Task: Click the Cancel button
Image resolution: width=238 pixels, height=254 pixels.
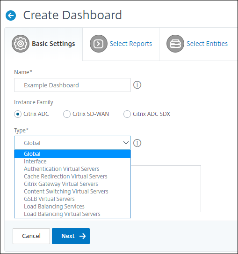Action: (31, 236)
